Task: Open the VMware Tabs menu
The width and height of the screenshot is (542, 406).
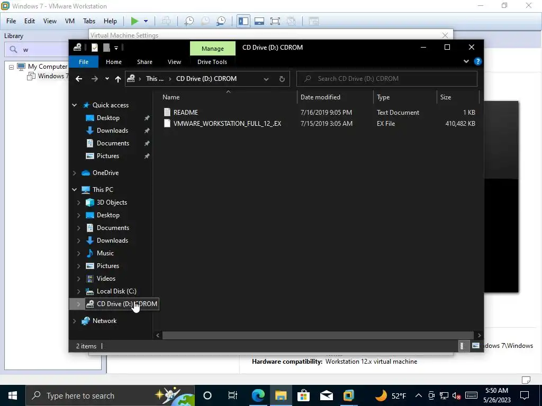Action: pos(89,21)
